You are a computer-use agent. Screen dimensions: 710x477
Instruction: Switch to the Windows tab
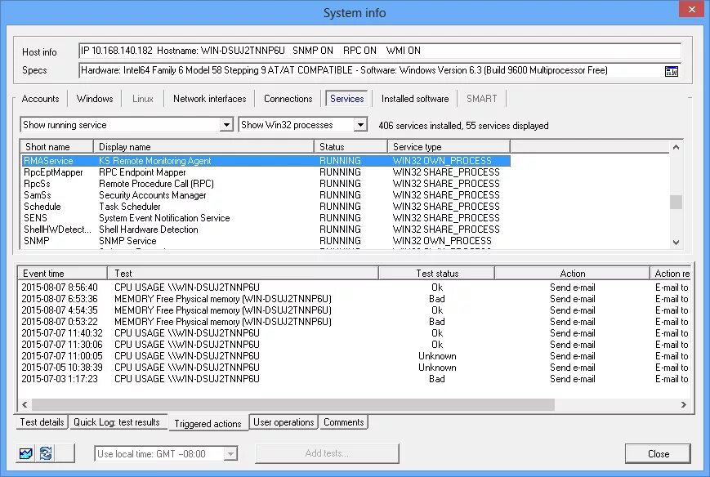click(95, 99)
